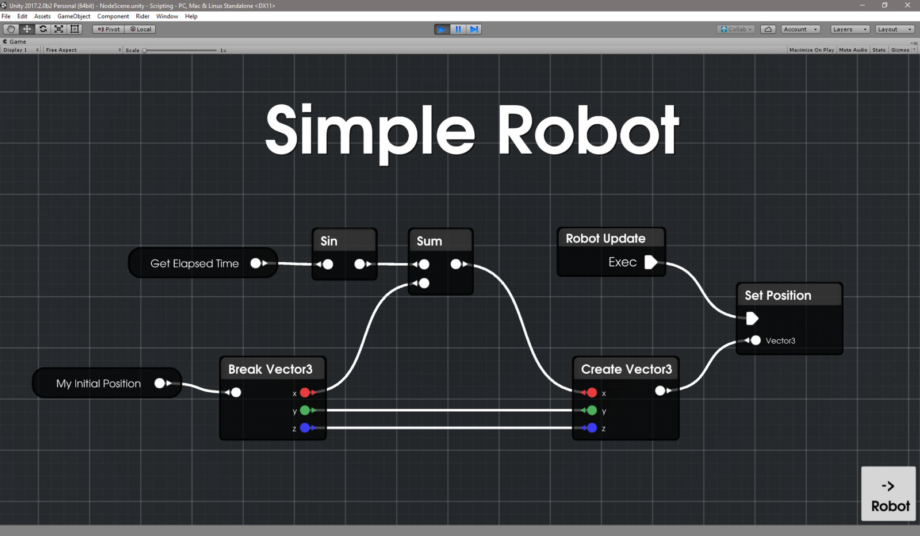This screenshot has width=920, height=536.
Task: Click the Stats button
Action: pos(879,50)
